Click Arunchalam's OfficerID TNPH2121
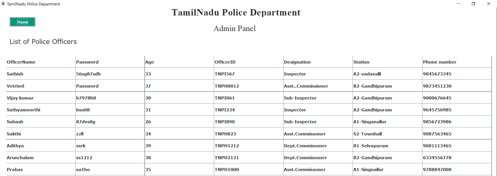Viewport: 497px width, 176px height. [227, 158]
